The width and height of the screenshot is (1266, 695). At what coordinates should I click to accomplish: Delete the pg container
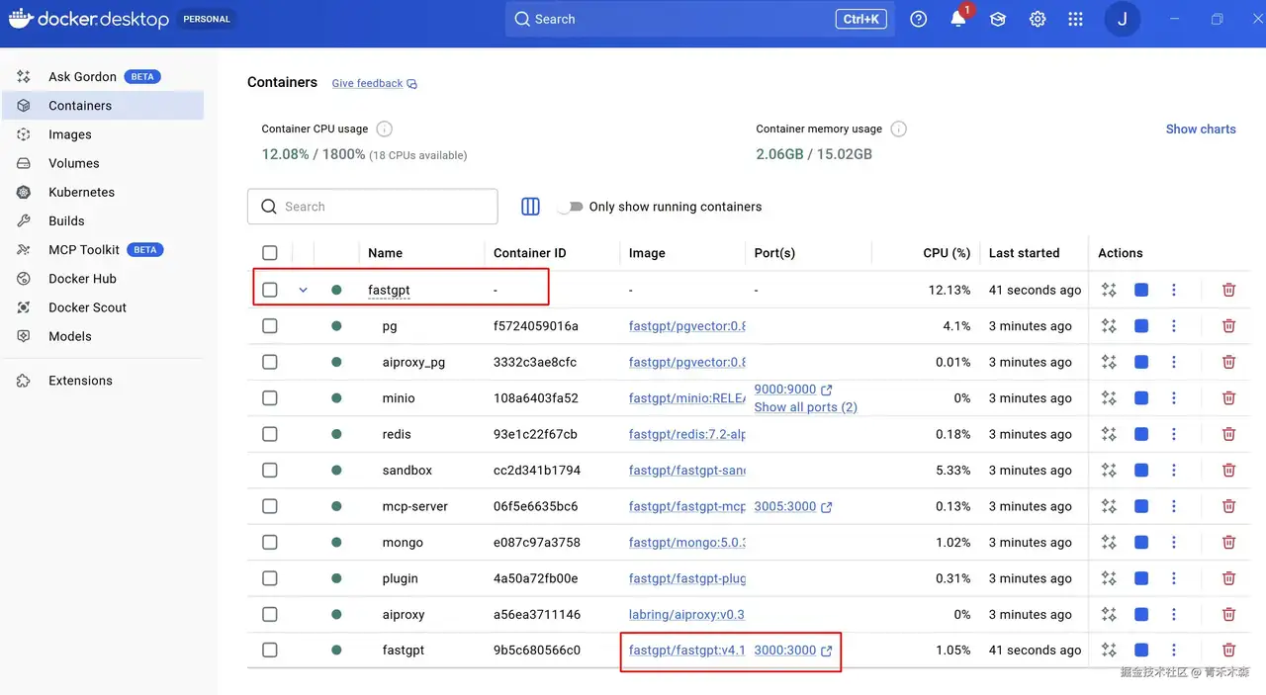point(1228,326)
